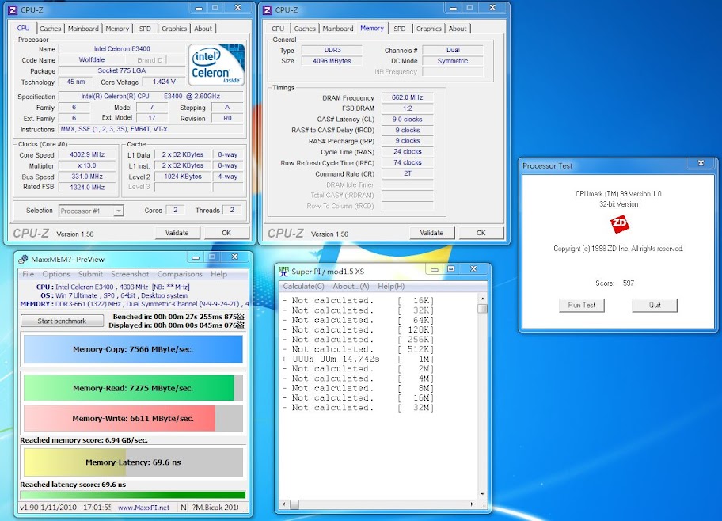722x521 pixels.
Task: Click the CPU-Z title icon in the processor window
Action: (13, 10)
